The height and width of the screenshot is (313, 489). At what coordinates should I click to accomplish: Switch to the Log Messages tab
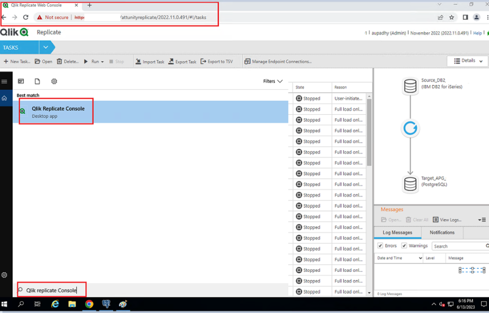397,233
